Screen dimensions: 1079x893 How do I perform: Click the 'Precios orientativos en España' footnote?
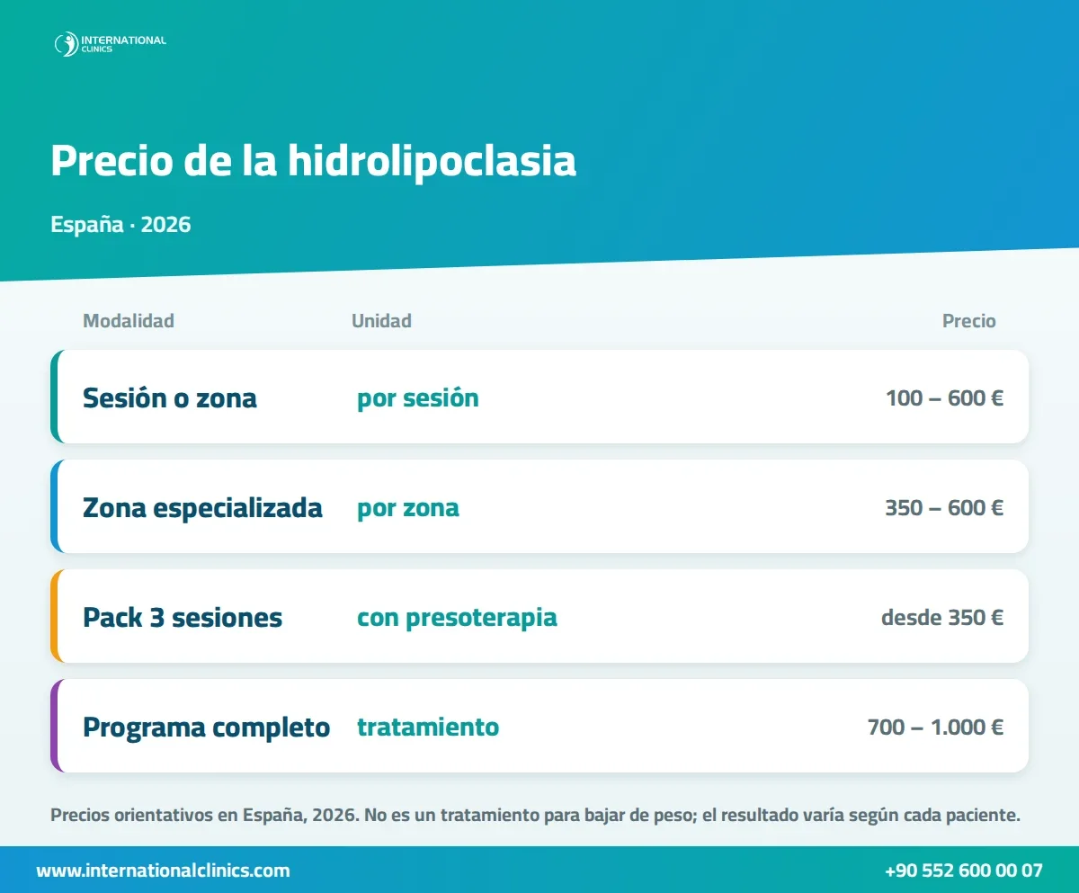pos(536,817)
